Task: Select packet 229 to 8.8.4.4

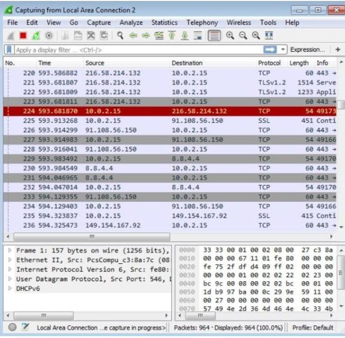Action: pos(170,159)
